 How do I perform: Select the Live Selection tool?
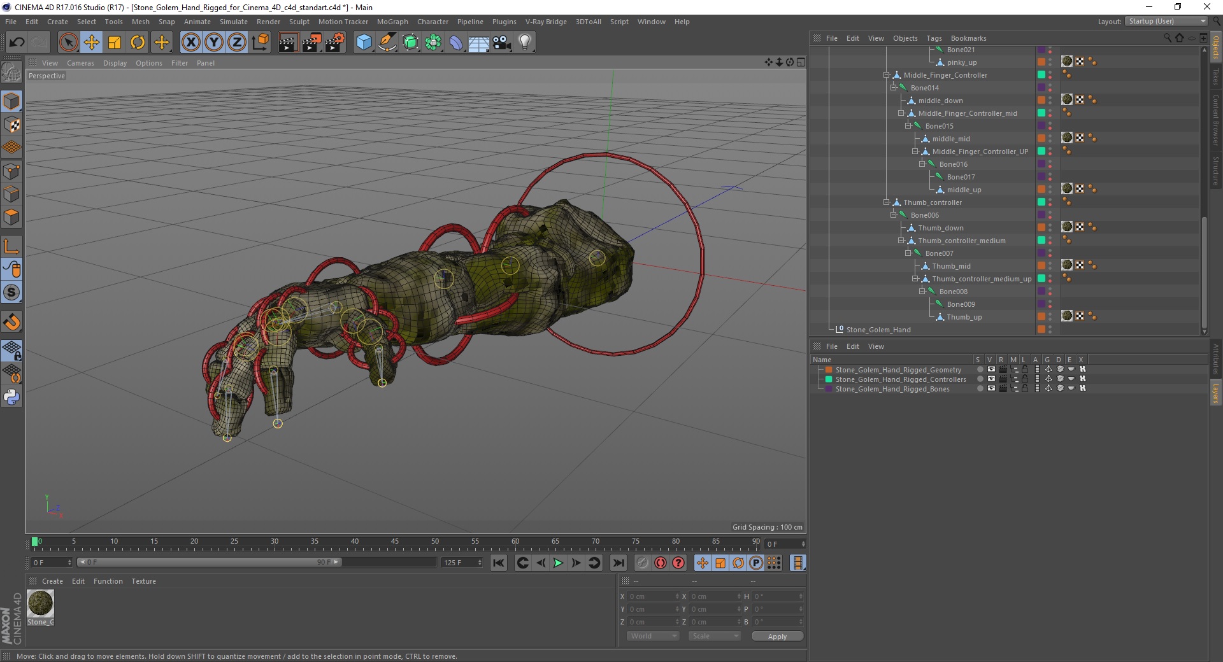(x=68, y=43)
